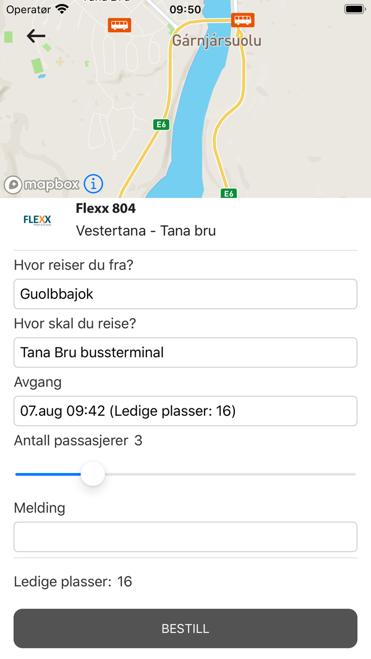Tap the Ledige plasser: 16 text
The width and height of the screenshot is (371, 659).
[73, 582]
